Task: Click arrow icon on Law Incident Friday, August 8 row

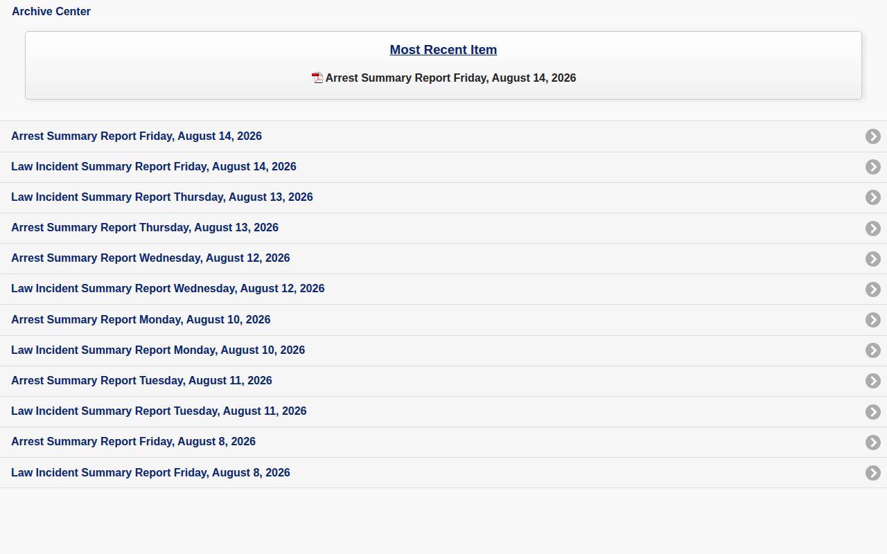Action: (873, 473)
